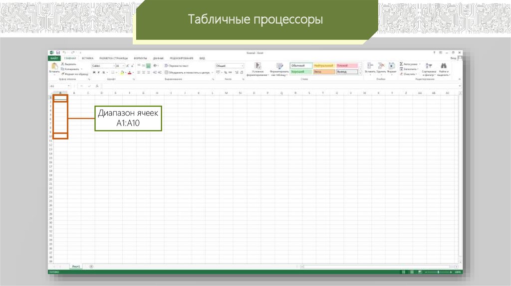
Task: Switch to the View (Вид) tab
Action: pos(202,58)
